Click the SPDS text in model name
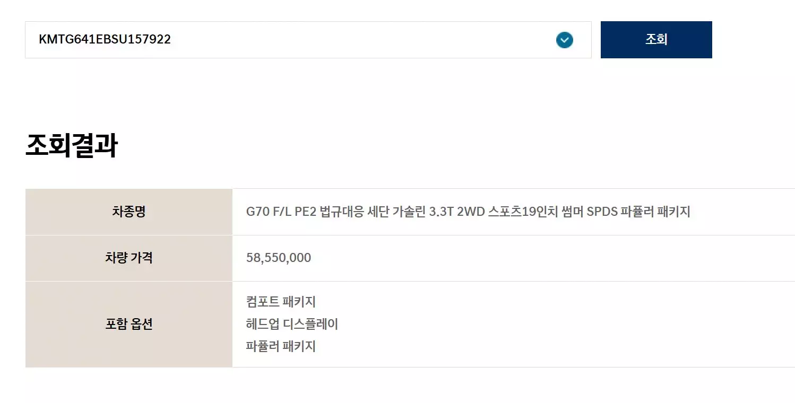The width and height of the screenshot is (795, 403). 602,212
